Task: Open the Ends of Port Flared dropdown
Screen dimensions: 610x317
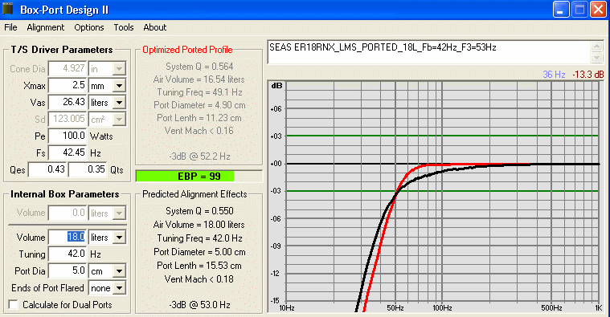Action: [x=120, y=288]
